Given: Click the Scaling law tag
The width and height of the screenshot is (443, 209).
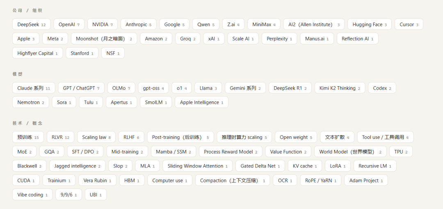Looking at the screenshot, I should [x=96, y=137].
